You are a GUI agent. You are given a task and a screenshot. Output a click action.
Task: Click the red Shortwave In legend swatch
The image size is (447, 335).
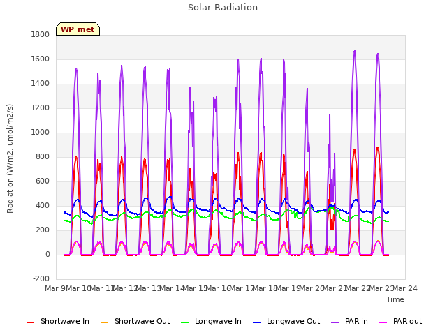point(30,322)
